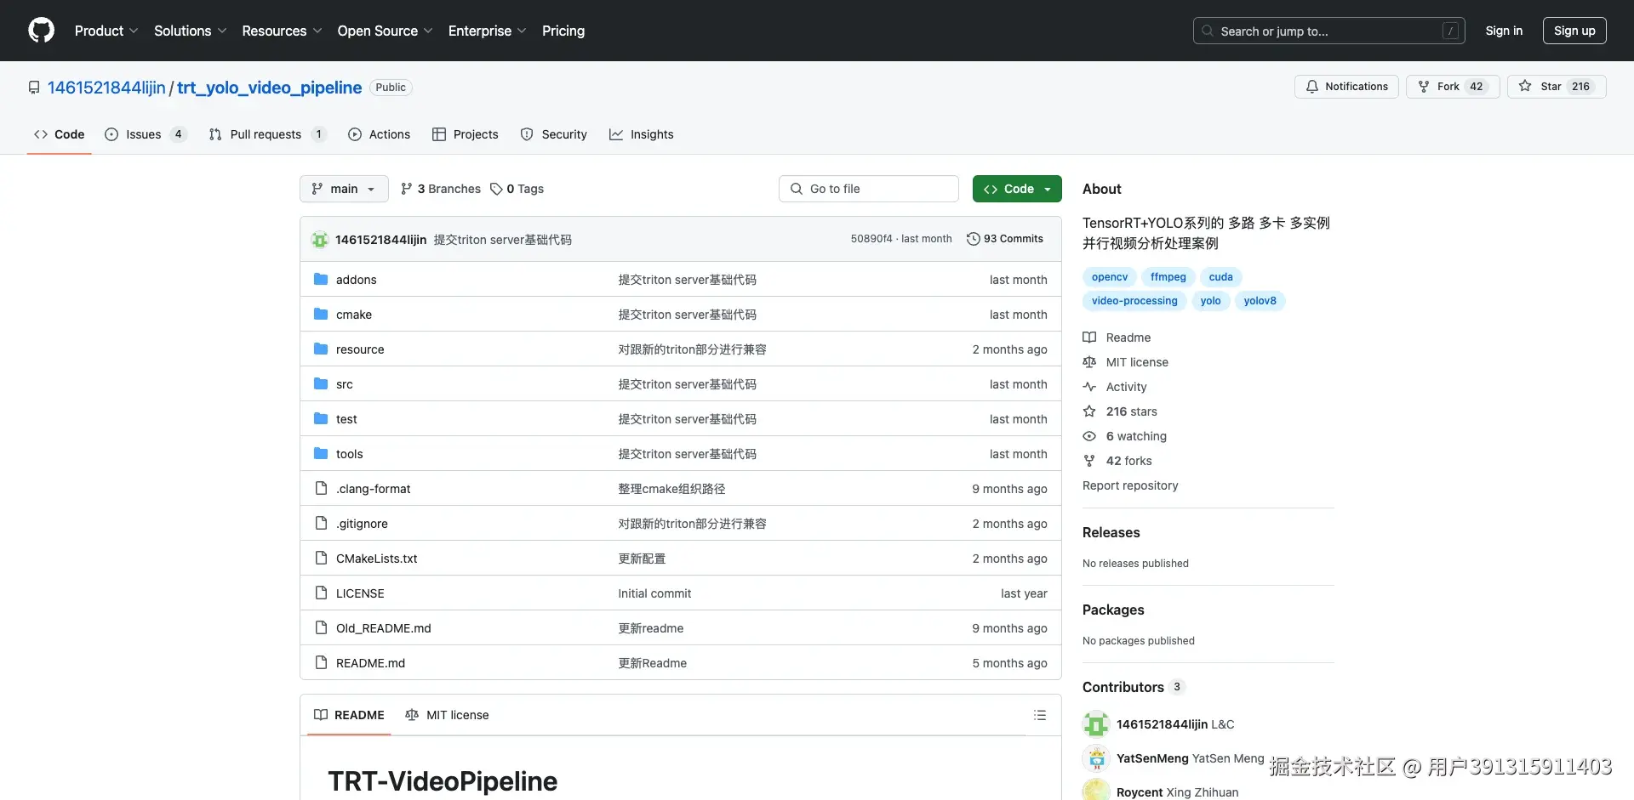Click the resource folder icon
Viewport: 1634px width, 800px height.
[321, 349]
